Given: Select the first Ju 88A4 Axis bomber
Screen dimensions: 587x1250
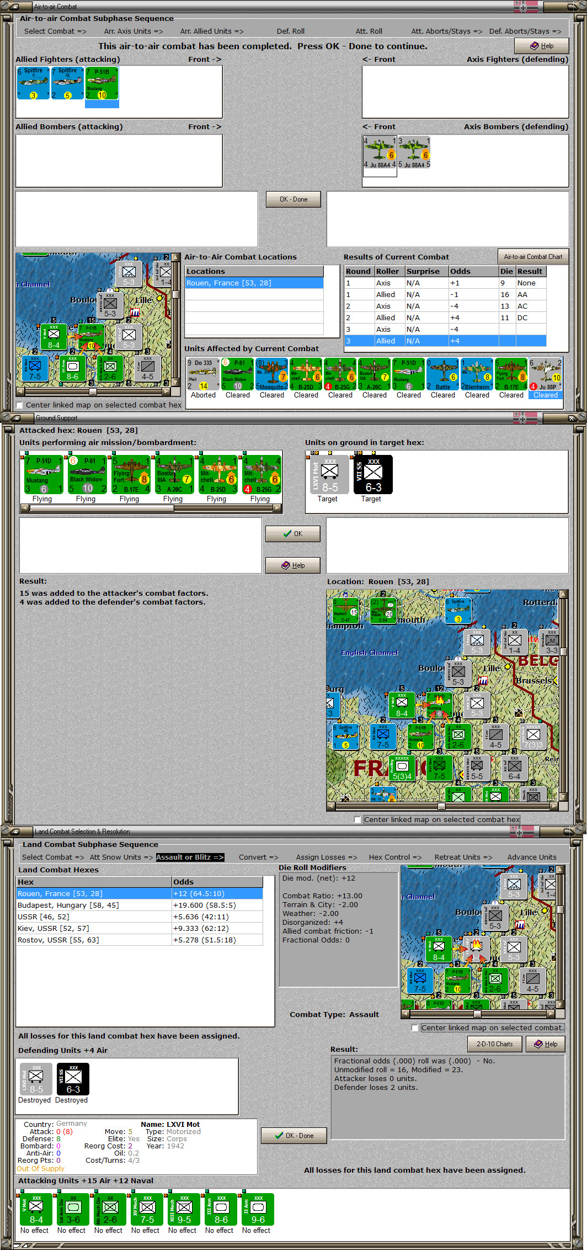Looking at the screenshot, I should (x=380, y=152).
